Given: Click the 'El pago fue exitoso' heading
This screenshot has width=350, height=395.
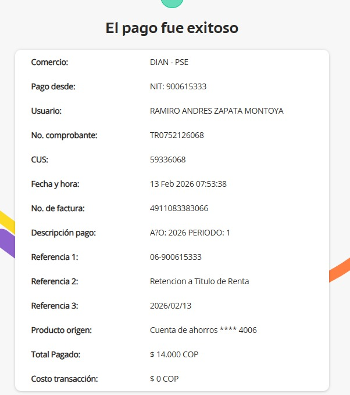Looking at the screenshot, I should 172,28.
